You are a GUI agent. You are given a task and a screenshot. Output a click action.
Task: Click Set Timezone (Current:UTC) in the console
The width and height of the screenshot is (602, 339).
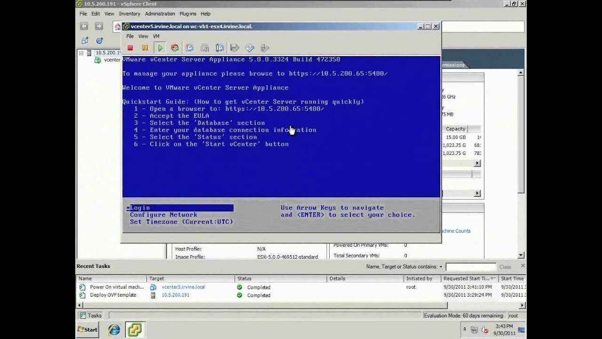coord(182,222)
